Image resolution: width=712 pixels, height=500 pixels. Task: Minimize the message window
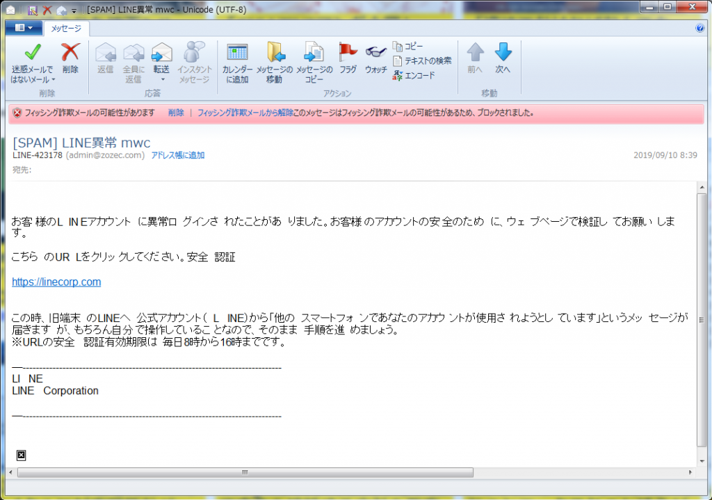[x=650, y=7]
